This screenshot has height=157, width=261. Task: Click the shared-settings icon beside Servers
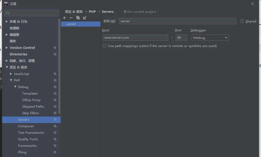[x=55, y=120]
